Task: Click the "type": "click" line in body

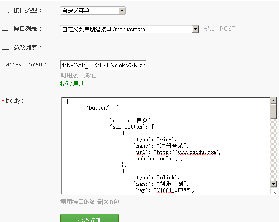Action: pos(156,178)
